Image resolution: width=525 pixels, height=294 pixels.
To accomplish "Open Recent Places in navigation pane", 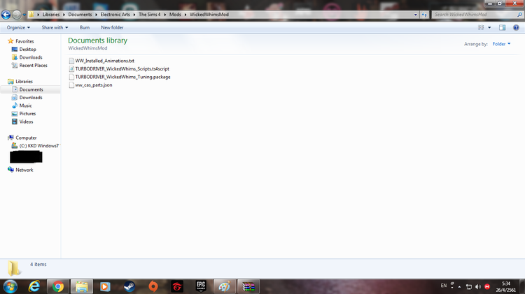I will [x=29, y=66].
